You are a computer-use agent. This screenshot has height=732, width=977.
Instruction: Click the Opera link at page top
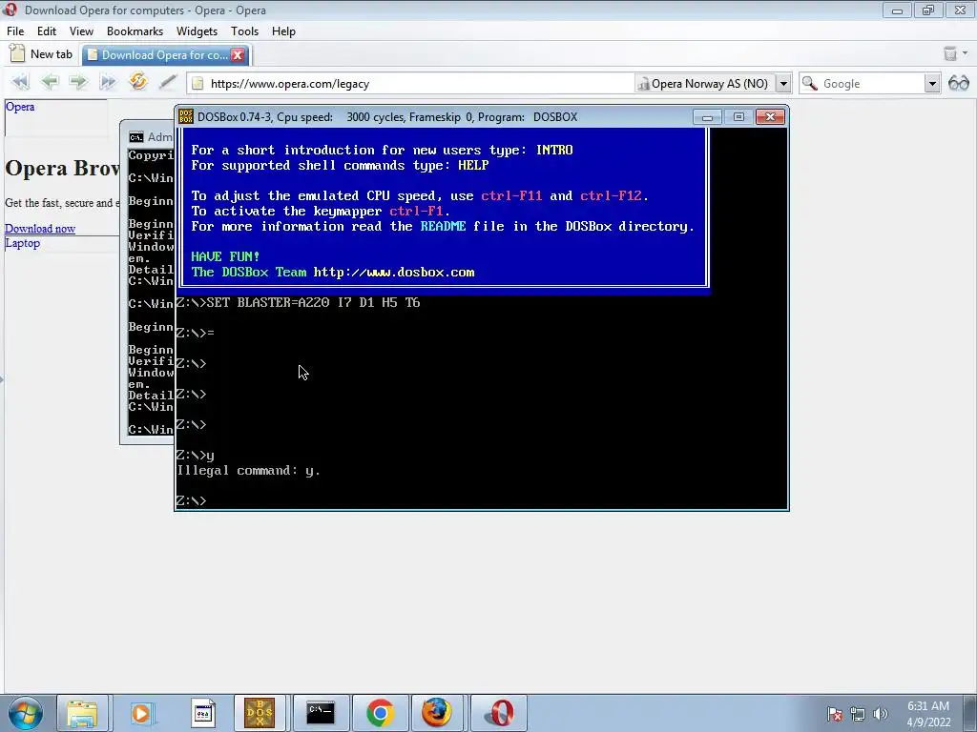click(20, 107)
